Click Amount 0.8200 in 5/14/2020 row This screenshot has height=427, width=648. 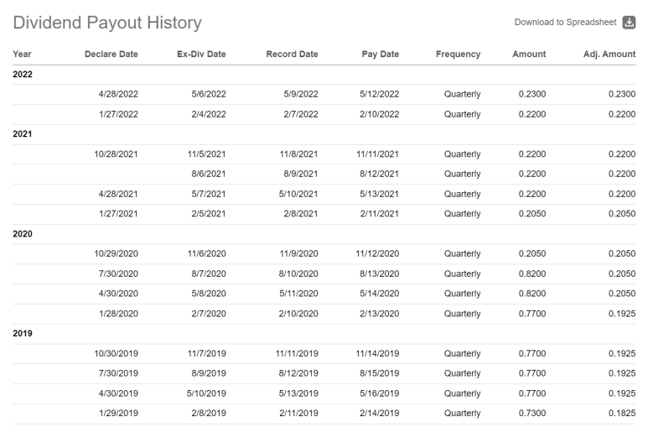click(x=532, y=294)
